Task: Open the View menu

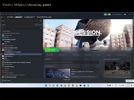Action: click(6, 14)
